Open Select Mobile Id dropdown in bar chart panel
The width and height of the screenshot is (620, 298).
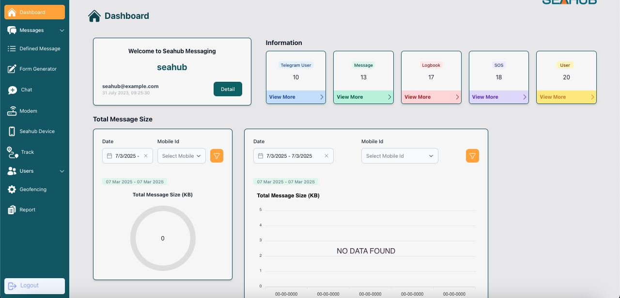[399, 156]
